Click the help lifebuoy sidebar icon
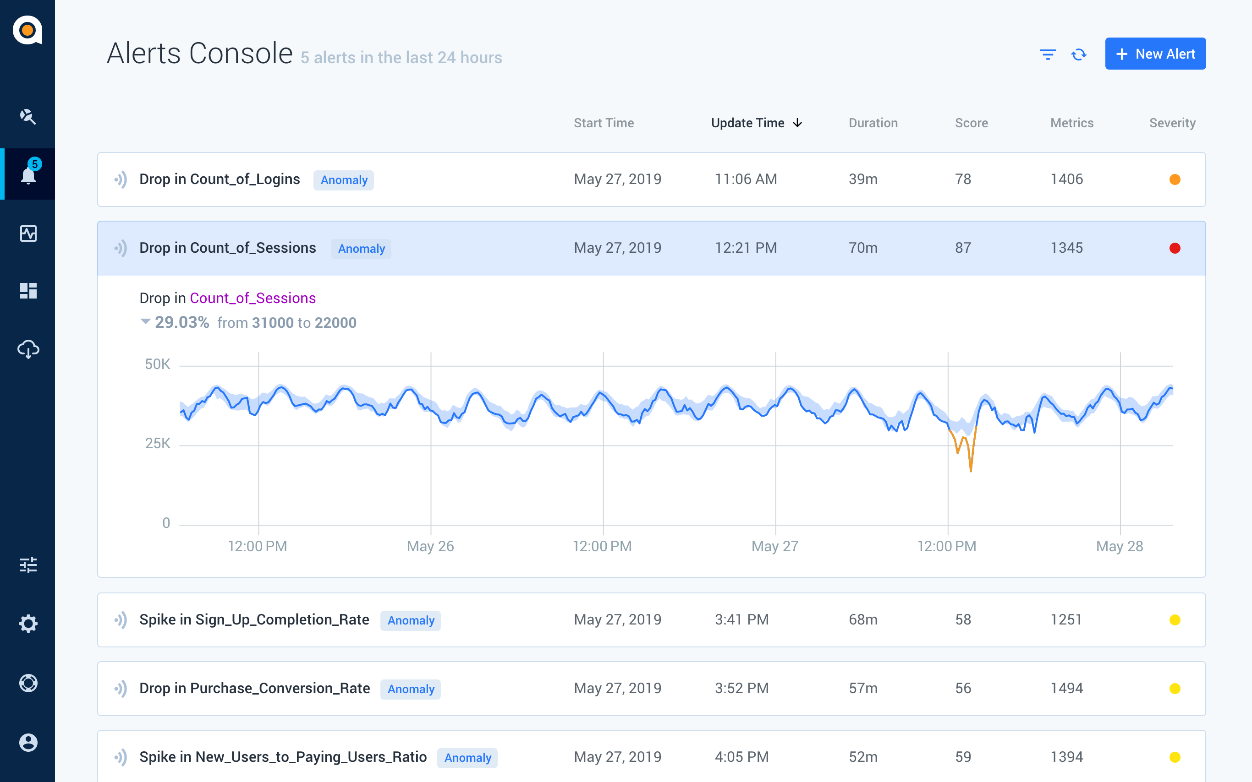The height and width of the screenshot is (782, 1252). (28, 683)
